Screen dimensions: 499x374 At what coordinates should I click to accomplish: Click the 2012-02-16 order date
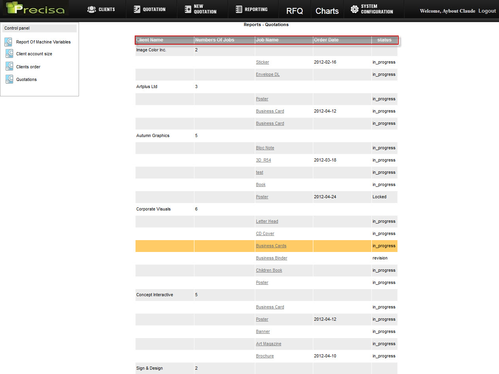[x=325, y=62]
